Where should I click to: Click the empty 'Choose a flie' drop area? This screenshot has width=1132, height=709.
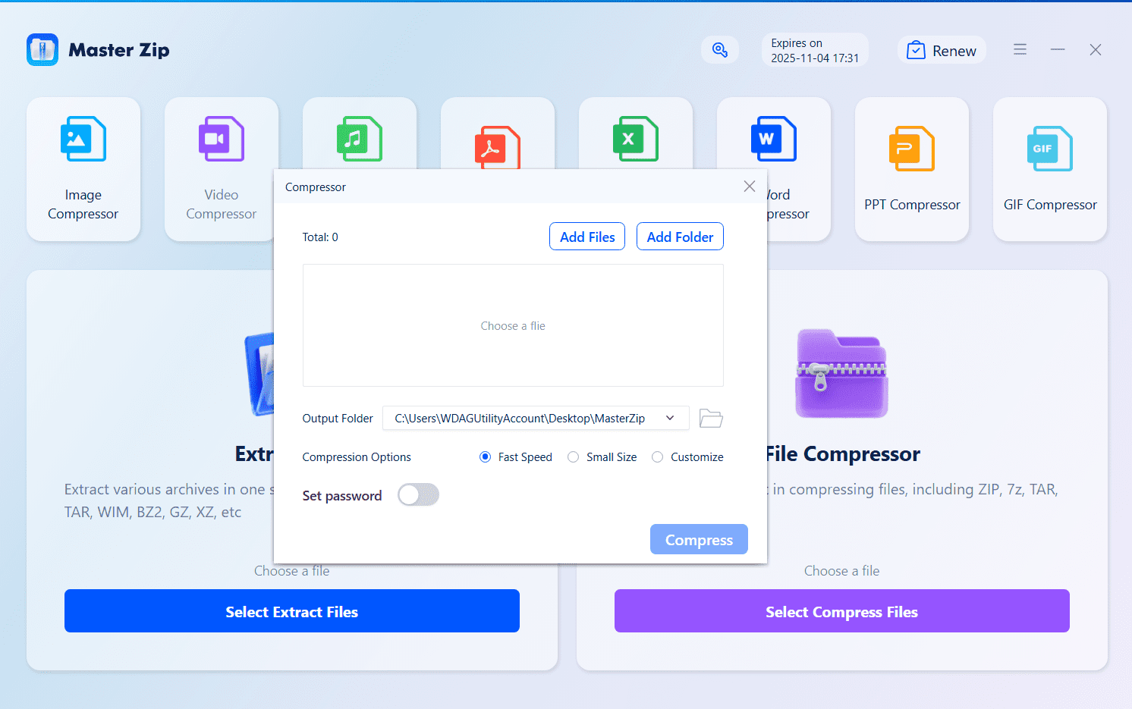coord(513,325)
